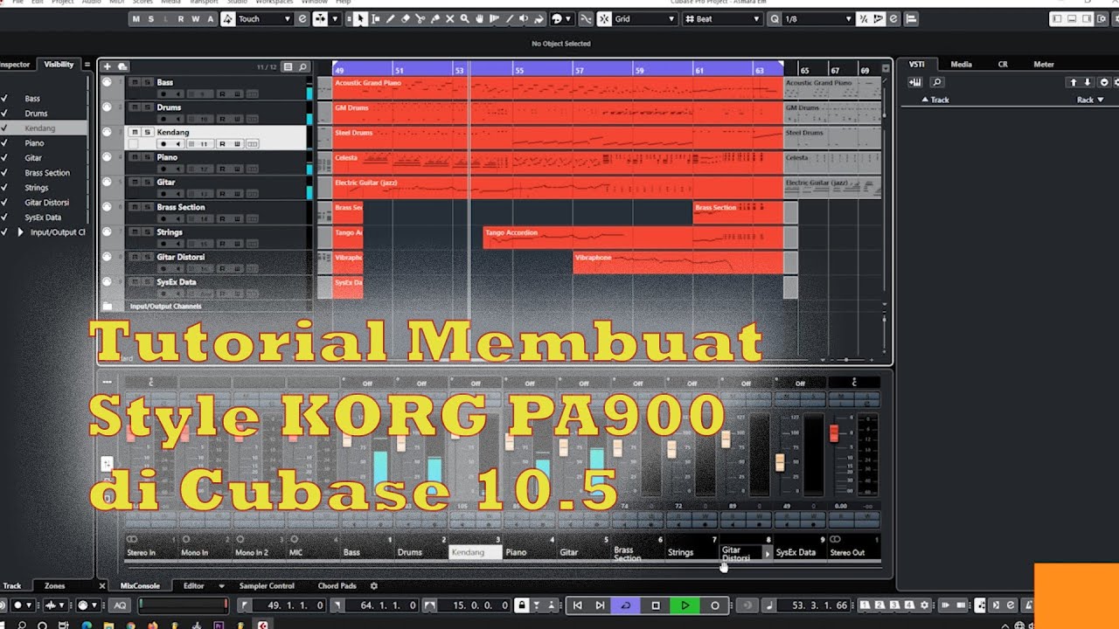The image size is (1119, 629).
Task: Uncheck SysEx Data in the Visibility list
Action: 4,218
